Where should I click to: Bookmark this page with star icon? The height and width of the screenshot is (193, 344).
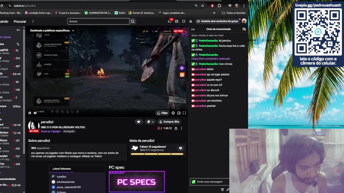point(203,6)
